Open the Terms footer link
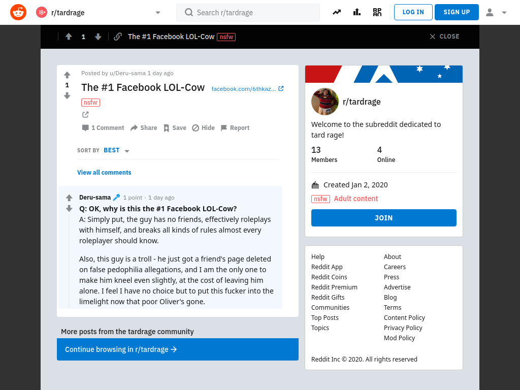Viewport: 520px width, 390px height. (393, 307)
